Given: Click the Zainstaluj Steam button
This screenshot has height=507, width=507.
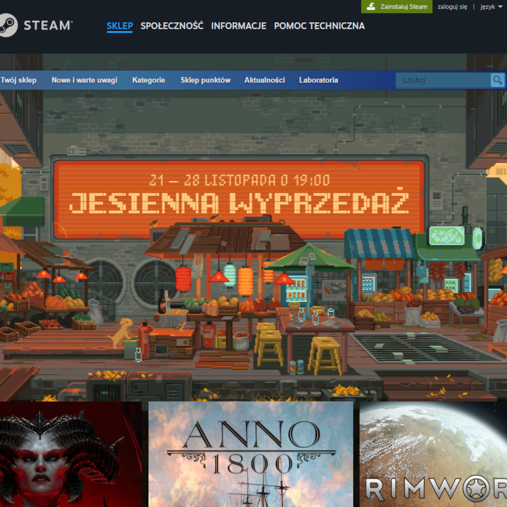Looking at the screenshot, I should pyautogui.click(x=396, y=6).
